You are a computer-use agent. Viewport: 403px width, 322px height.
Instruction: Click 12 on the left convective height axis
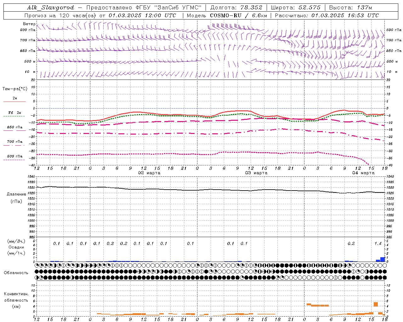pos(34,285)
